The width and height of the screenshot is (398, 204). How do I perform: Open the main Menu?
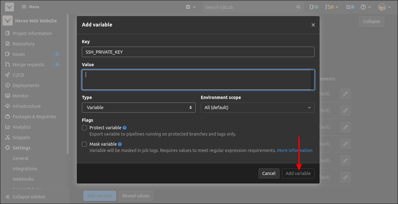30,7
